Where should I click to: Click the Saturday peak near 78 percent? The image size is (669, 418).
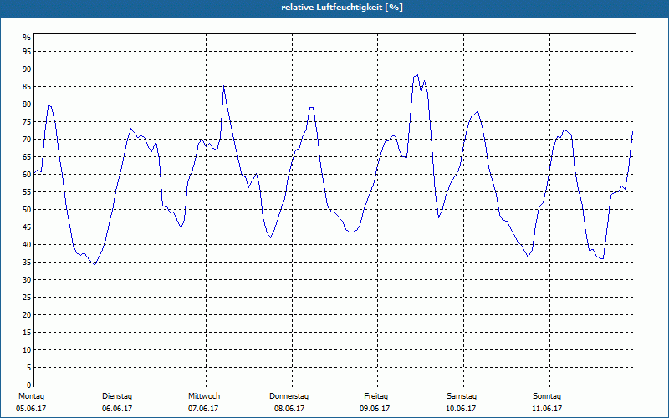[x=477, y=112]
